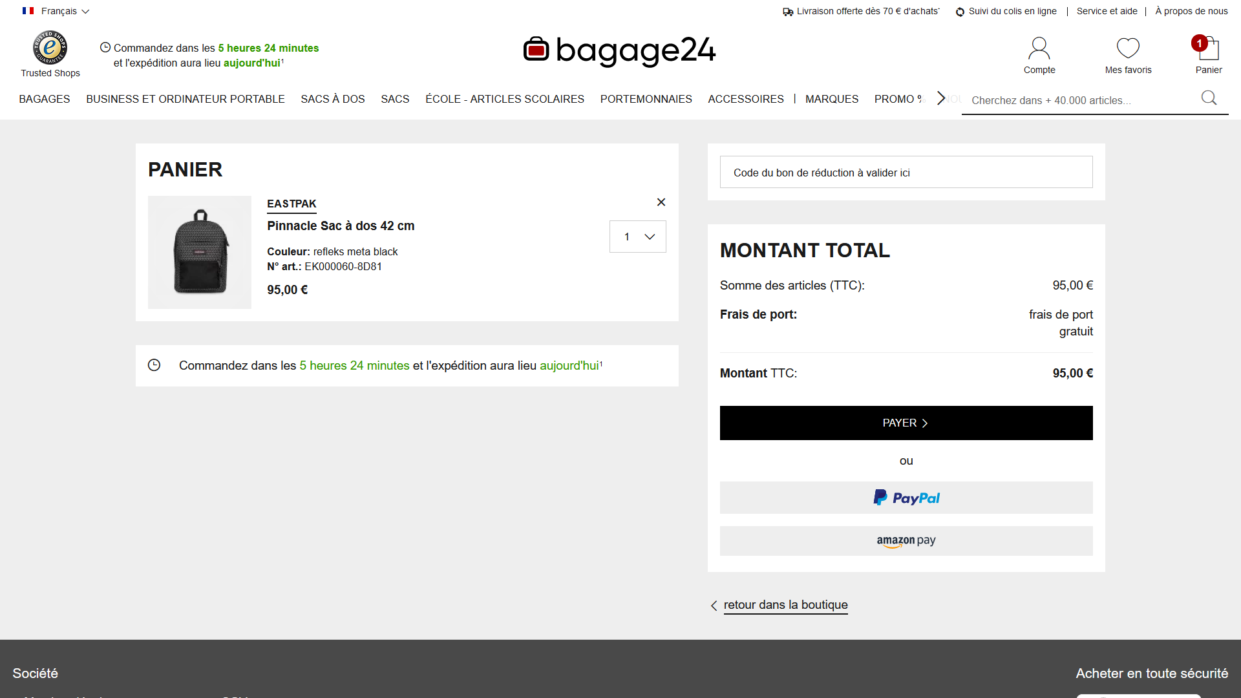
Task: Open the SACS À DOS menu
Action: point(333,99)
